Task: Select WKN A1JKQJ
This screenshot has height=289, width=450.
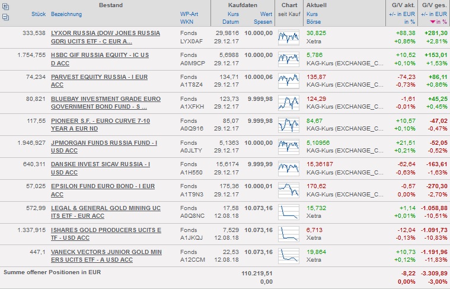Action: coord(192,238)
